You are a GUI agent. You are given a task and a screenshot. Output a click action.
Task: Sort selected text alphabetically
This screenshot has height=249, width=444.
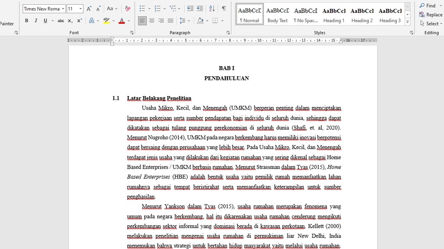pyautogui.click(x=212, y=9)
